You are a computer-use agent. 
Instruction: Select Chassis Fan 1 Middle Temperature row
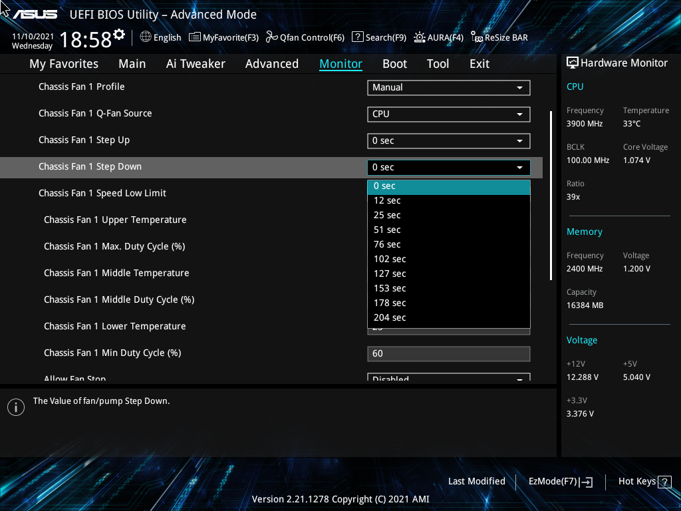click(x=116, y=273)
